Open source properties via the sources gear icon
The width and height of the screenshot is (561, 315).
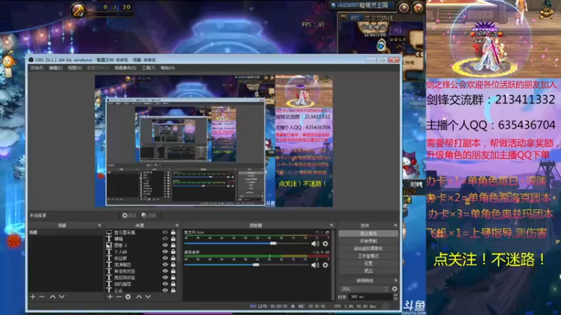tap(128, 297)
